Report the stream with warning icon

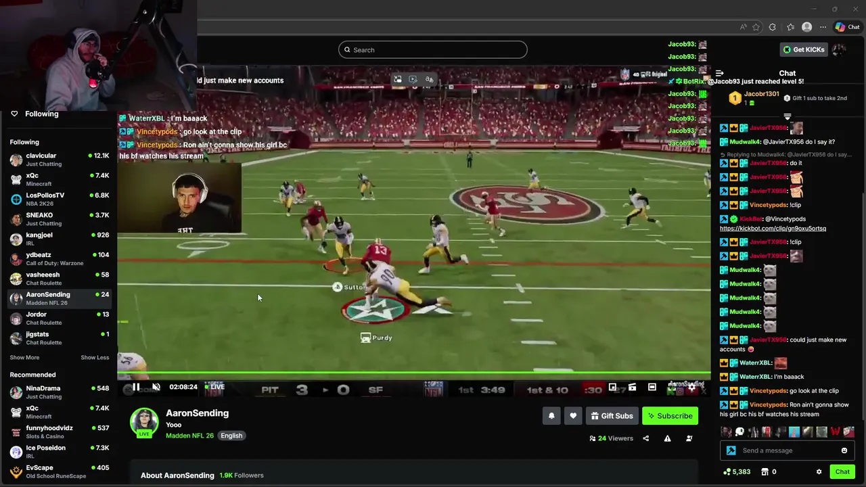click(667, 438)
